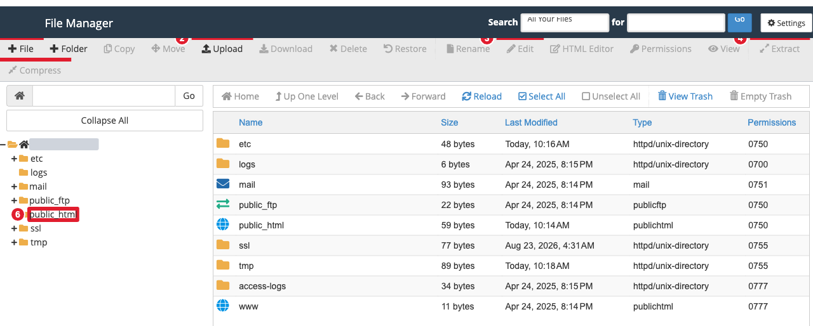The width and height of the screenshot is (813, 326).
Task: Click the Download toolbar button
Action: pos(286,49)
